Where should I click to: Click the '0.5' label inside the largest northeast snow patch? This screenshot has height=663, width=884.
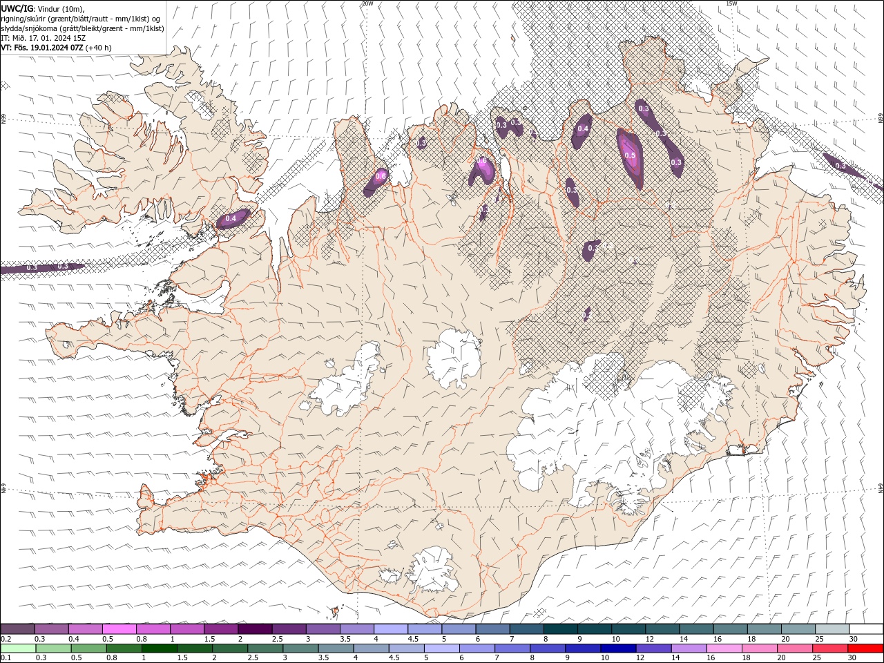pos(630,156)
